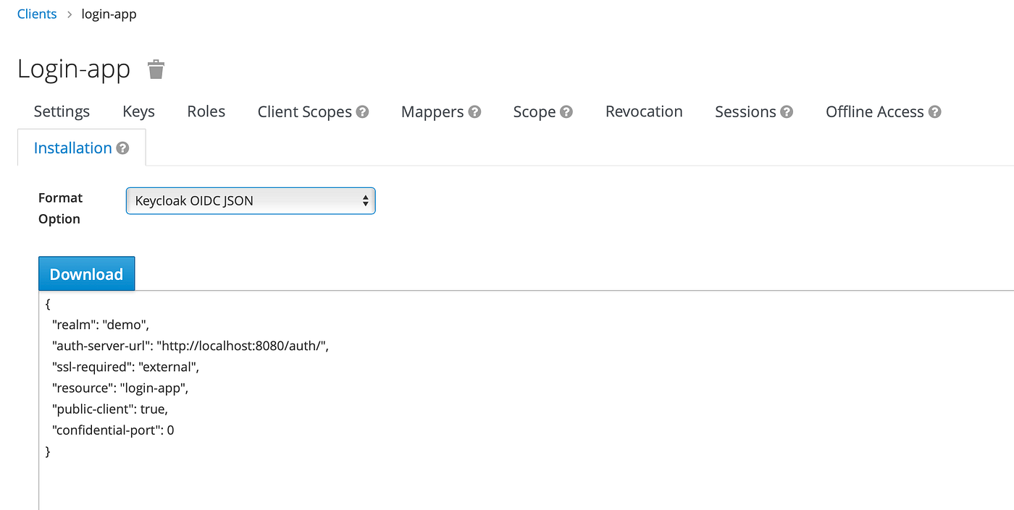Delete client using trash icon beside Login-app
Image resolution: width=1014 pixels, height=510 pixels.
156,69
